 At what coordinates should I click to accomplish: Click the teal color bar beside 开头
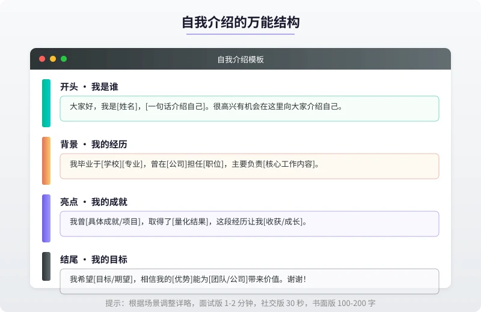click(46, 103)
